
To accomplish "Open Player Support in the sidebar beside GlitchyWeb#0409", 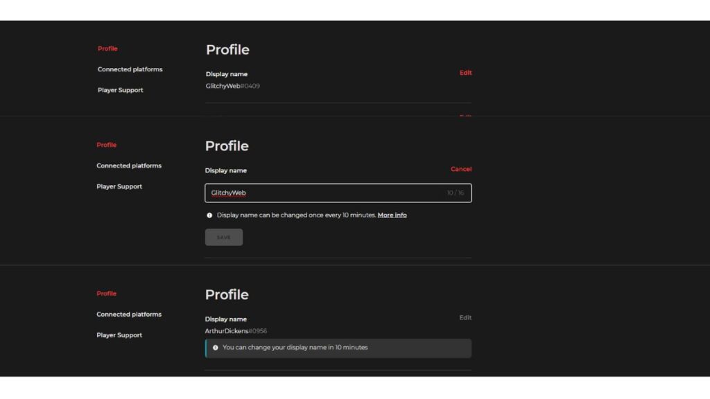I will pos(121,90).
